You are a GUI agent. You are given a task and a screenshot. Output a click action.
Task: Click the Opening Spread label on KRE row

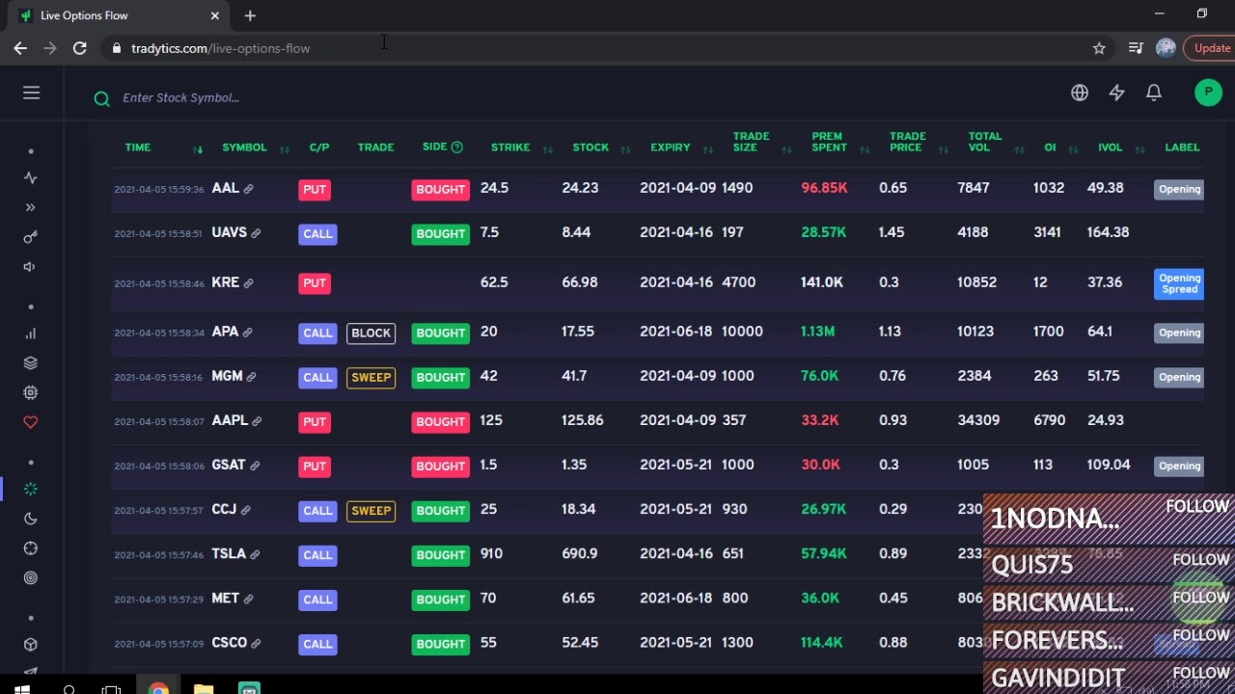(1179, 283)
